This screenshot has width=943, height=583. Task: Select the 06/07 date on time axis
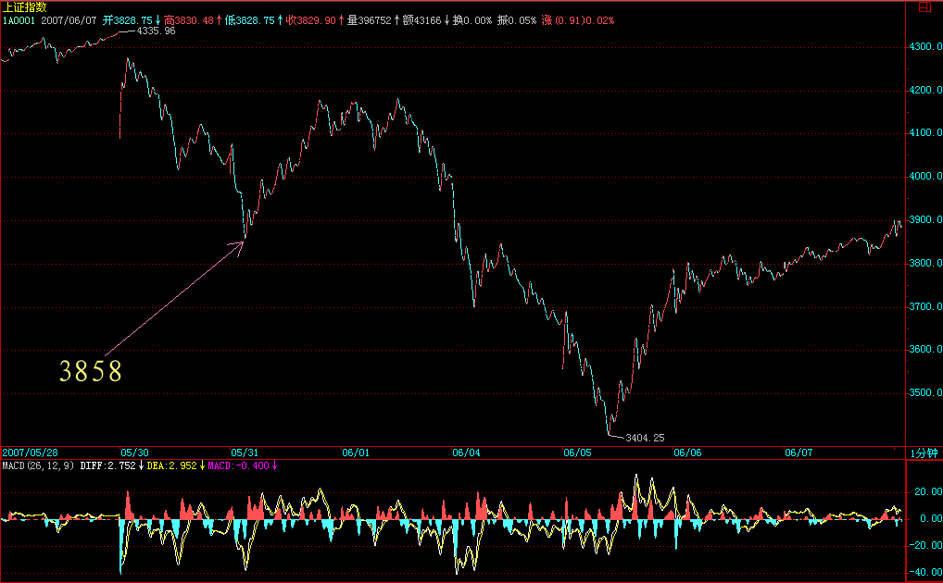pyautogui.click(x=798, y=453)
